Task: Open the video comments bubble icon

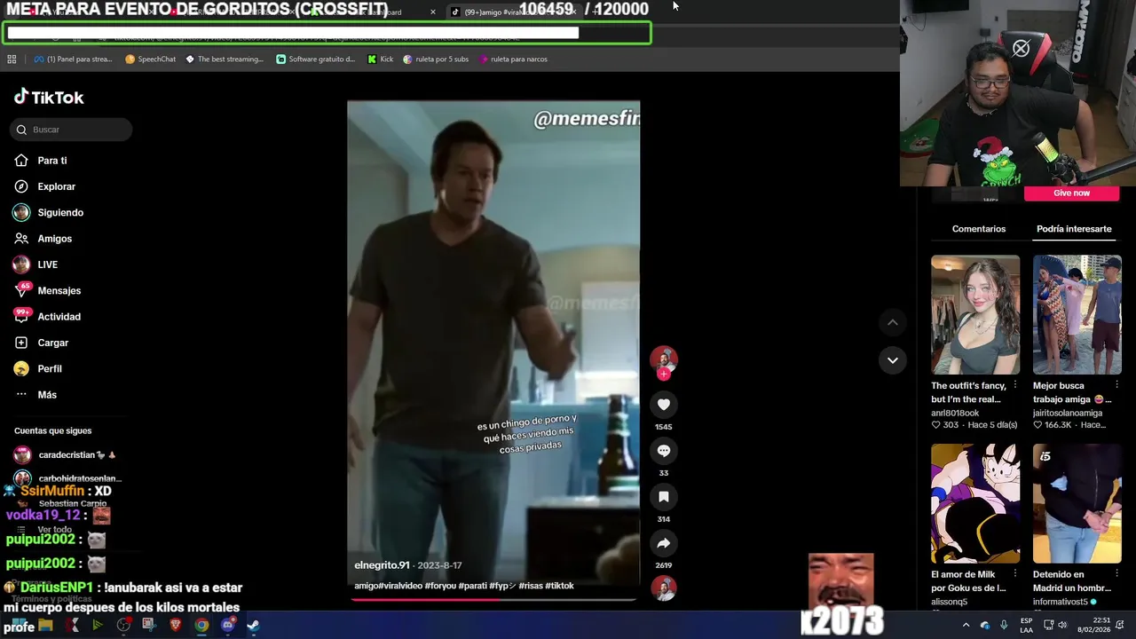Action: (x=663, y=450)
